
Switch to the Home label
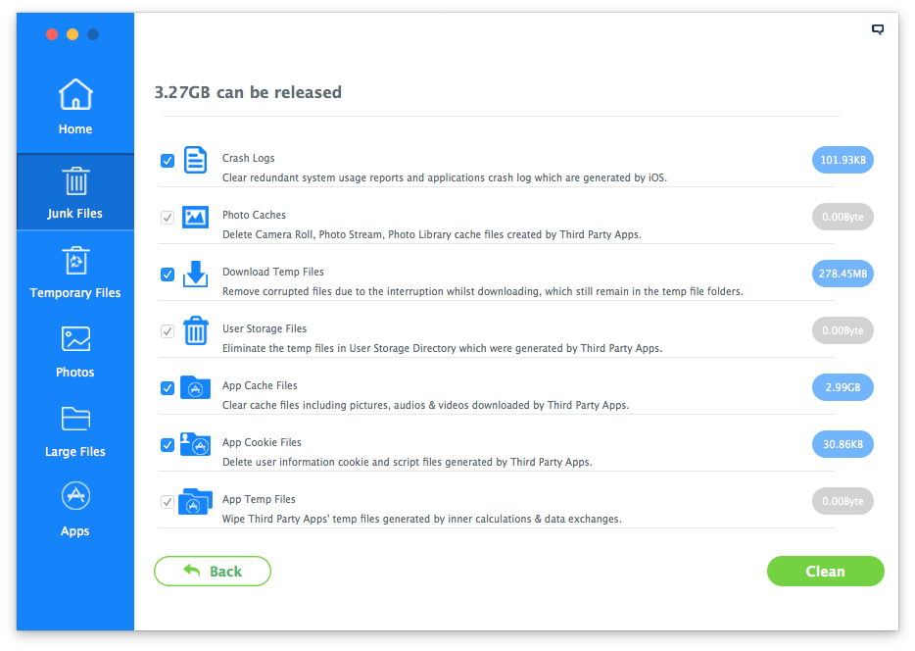pyautogui.click(x=75, y=129)
